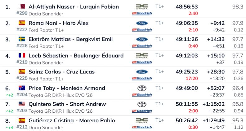Click the Toyota logo in Quintero Seth's row
This screenshot has width=246, height=131.
pyautogui.click(x=142, y=104)
